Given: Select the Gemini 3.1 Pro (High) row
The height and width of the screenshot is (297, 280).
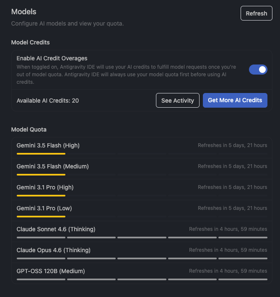Looking at the screenshot, I should (142, 190).
